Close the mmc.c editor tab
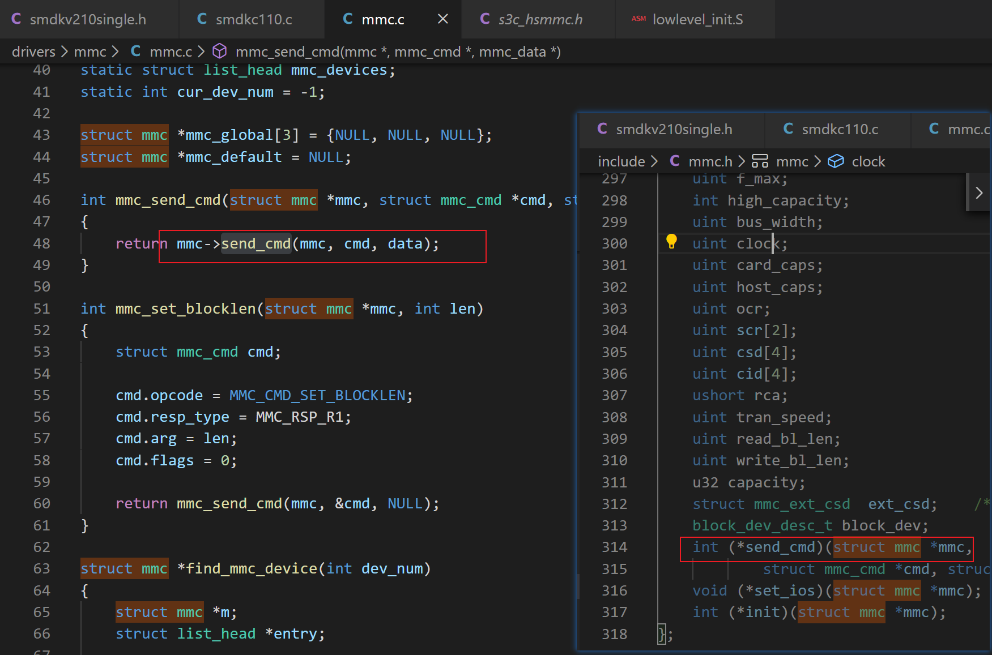The width and height of the screenshot is (992, 655). (x=443, y=19)
